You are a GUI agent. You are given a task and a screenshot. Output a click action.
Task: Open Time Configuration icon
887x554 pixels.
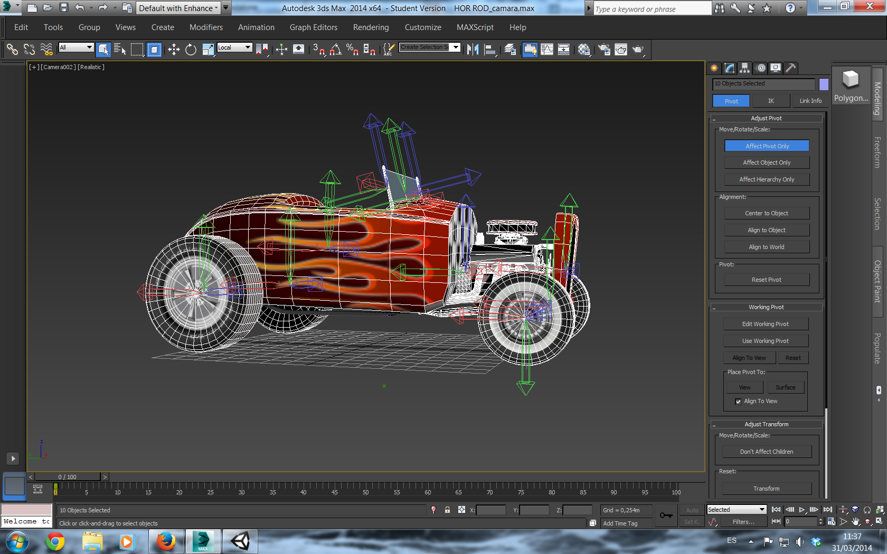[x=832, y=522]
